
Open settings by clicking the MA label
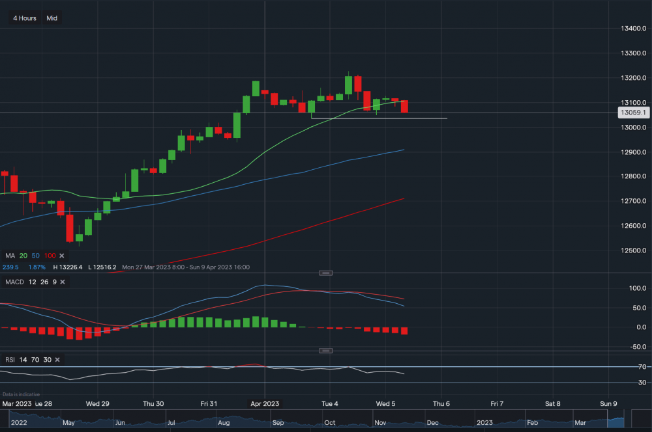click(x=10, y=255)
